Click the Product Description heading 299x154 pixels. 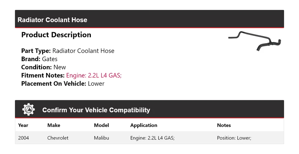click(56, 35)
